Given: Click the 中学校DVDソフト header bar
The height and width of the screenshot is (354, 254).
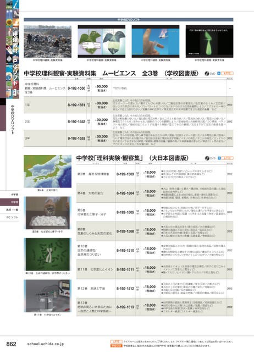Looking at the screenshot, I should tap(129, 20).
